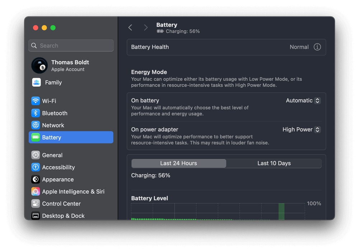Screen dimensions: 359x252
Task: Open Accessibility settings icon
Action: [36, 167]
